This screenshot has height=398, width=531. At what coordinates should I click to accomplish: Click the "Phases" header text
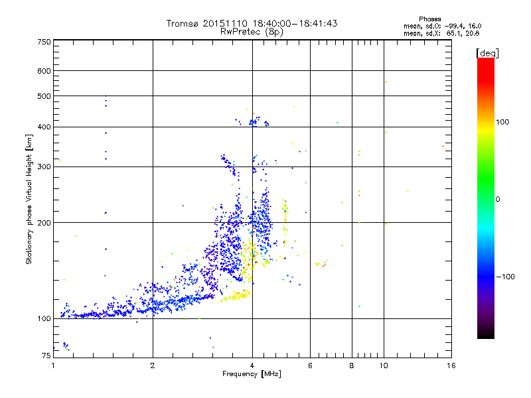[429, 19]
